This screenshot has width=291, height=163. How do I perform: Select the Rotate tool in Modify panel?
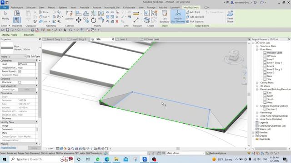(94, 20)
